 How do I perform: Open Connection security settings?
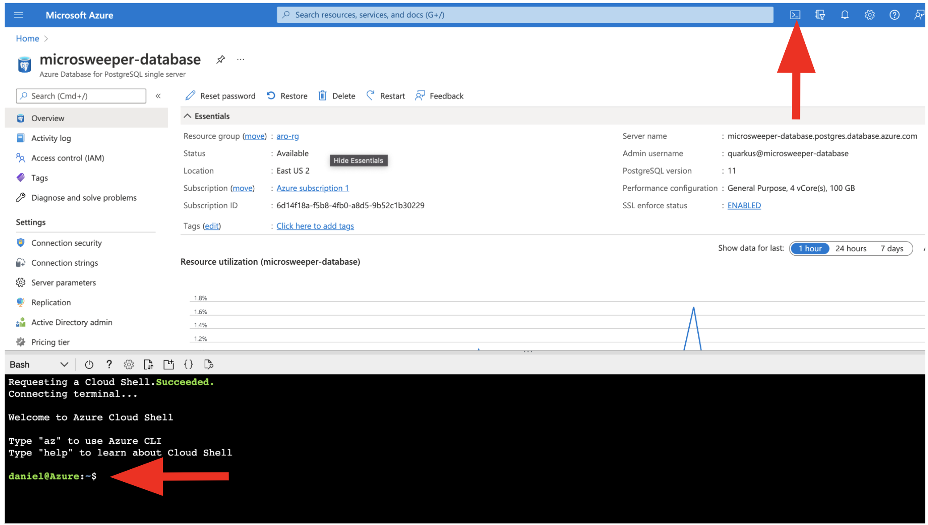(x=66, y=243)
